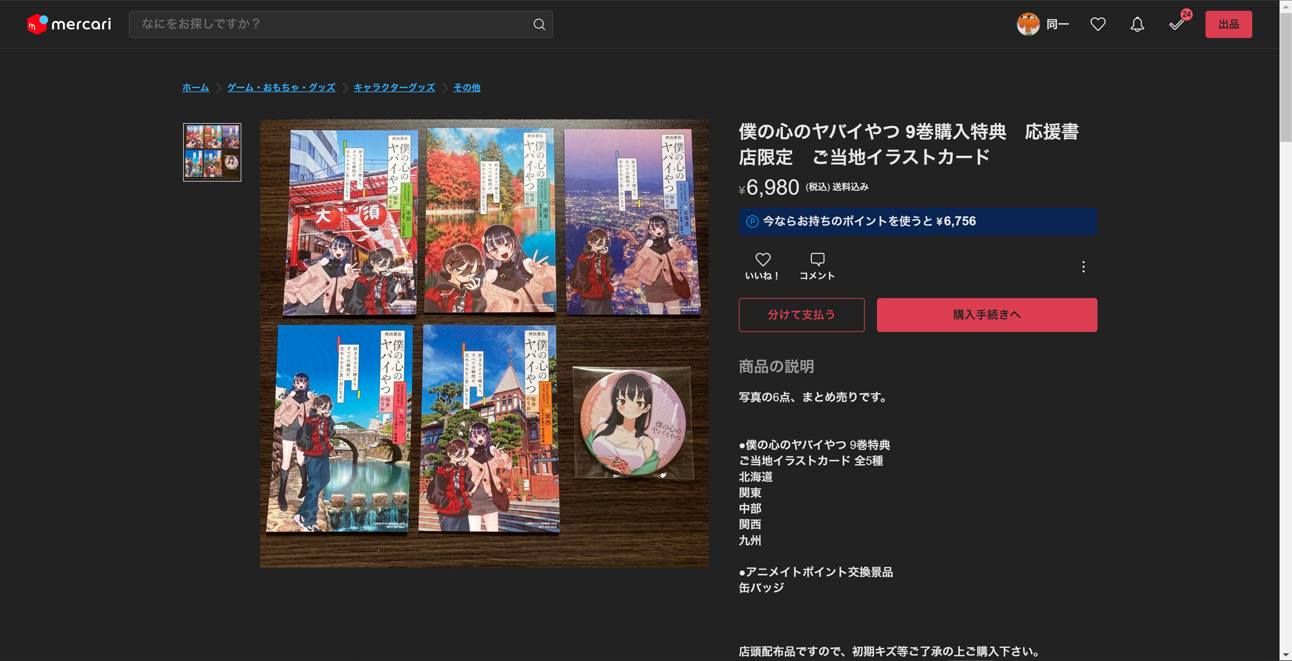Open the three-dot more options menu
1292x661 pixels.
click(x=1083, y=267)
